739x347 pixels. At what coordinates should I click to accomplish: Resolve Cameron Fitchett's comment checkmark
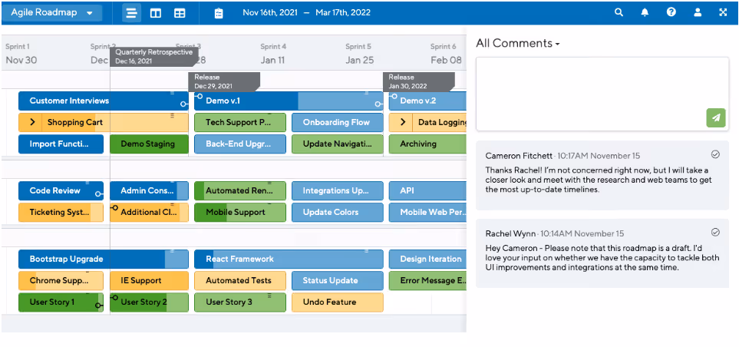click(x=715, y=154)
